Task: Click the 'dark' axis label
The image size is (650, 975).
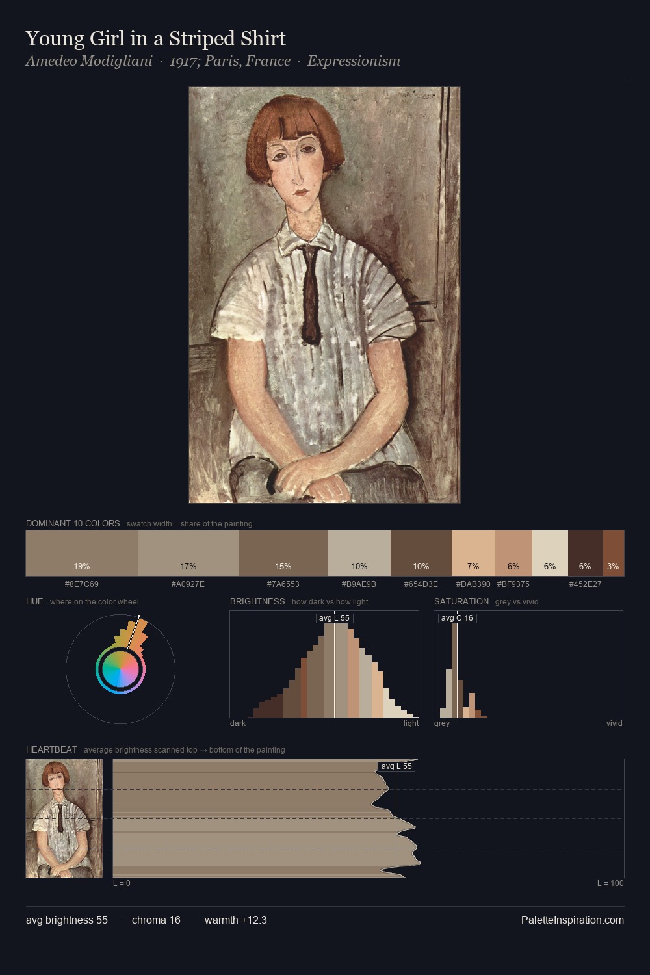Action: pos(238,723)
